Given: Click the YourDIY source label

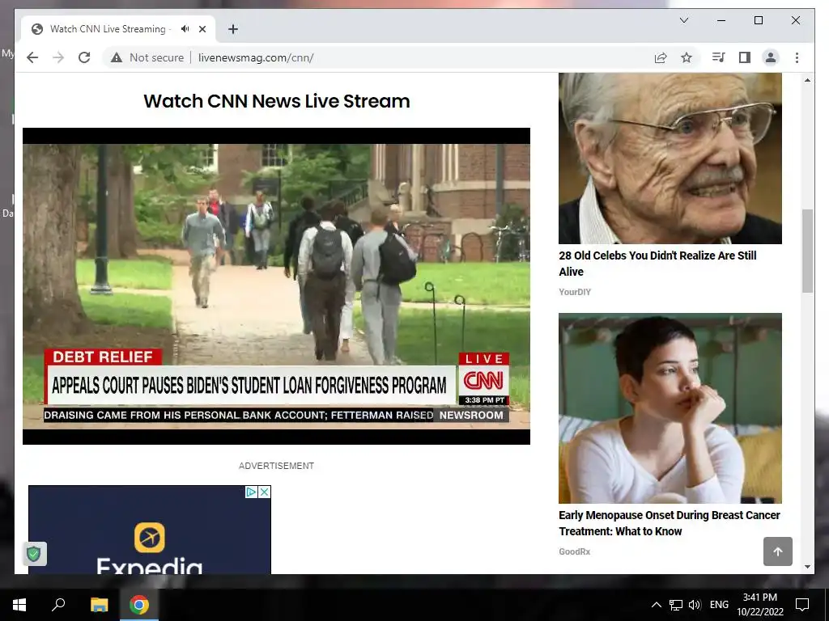Looking at the screenshot, I should click(575, 292).
